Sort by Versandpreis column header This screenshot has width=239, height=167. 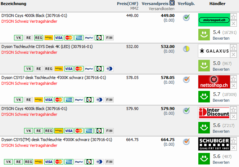155,4
